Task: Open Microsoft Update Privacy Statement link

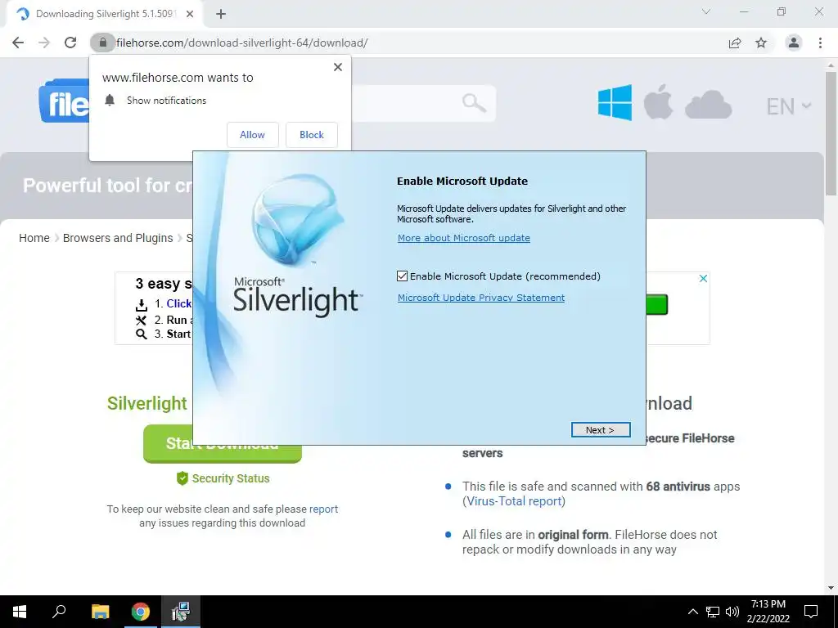Action: pyautogui.click(x=481, y=298)
